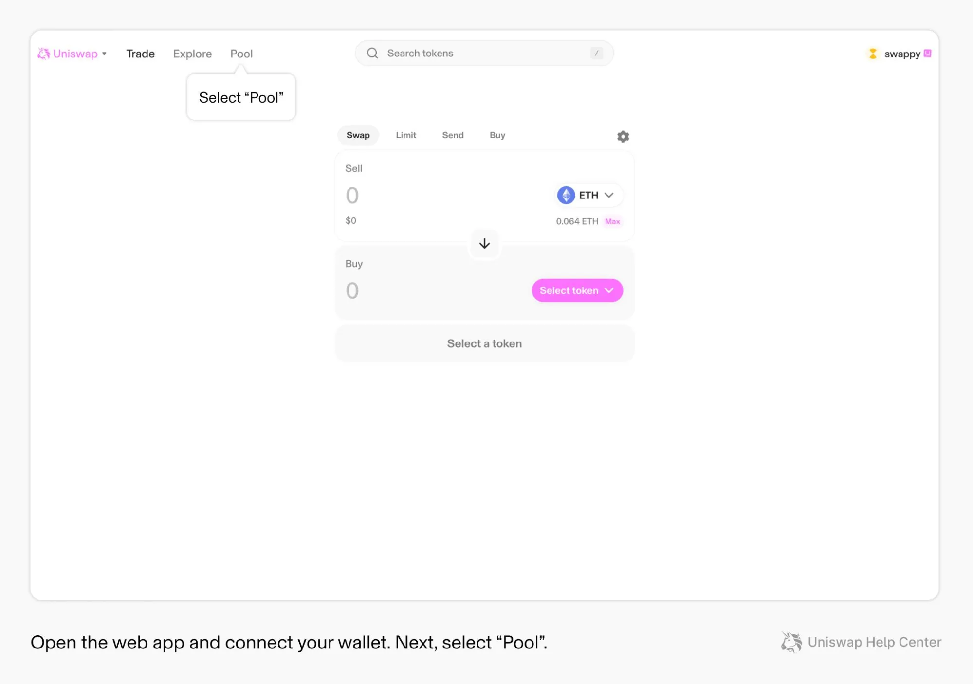Click the Uniswap Help Center logo

click(791, 642)
